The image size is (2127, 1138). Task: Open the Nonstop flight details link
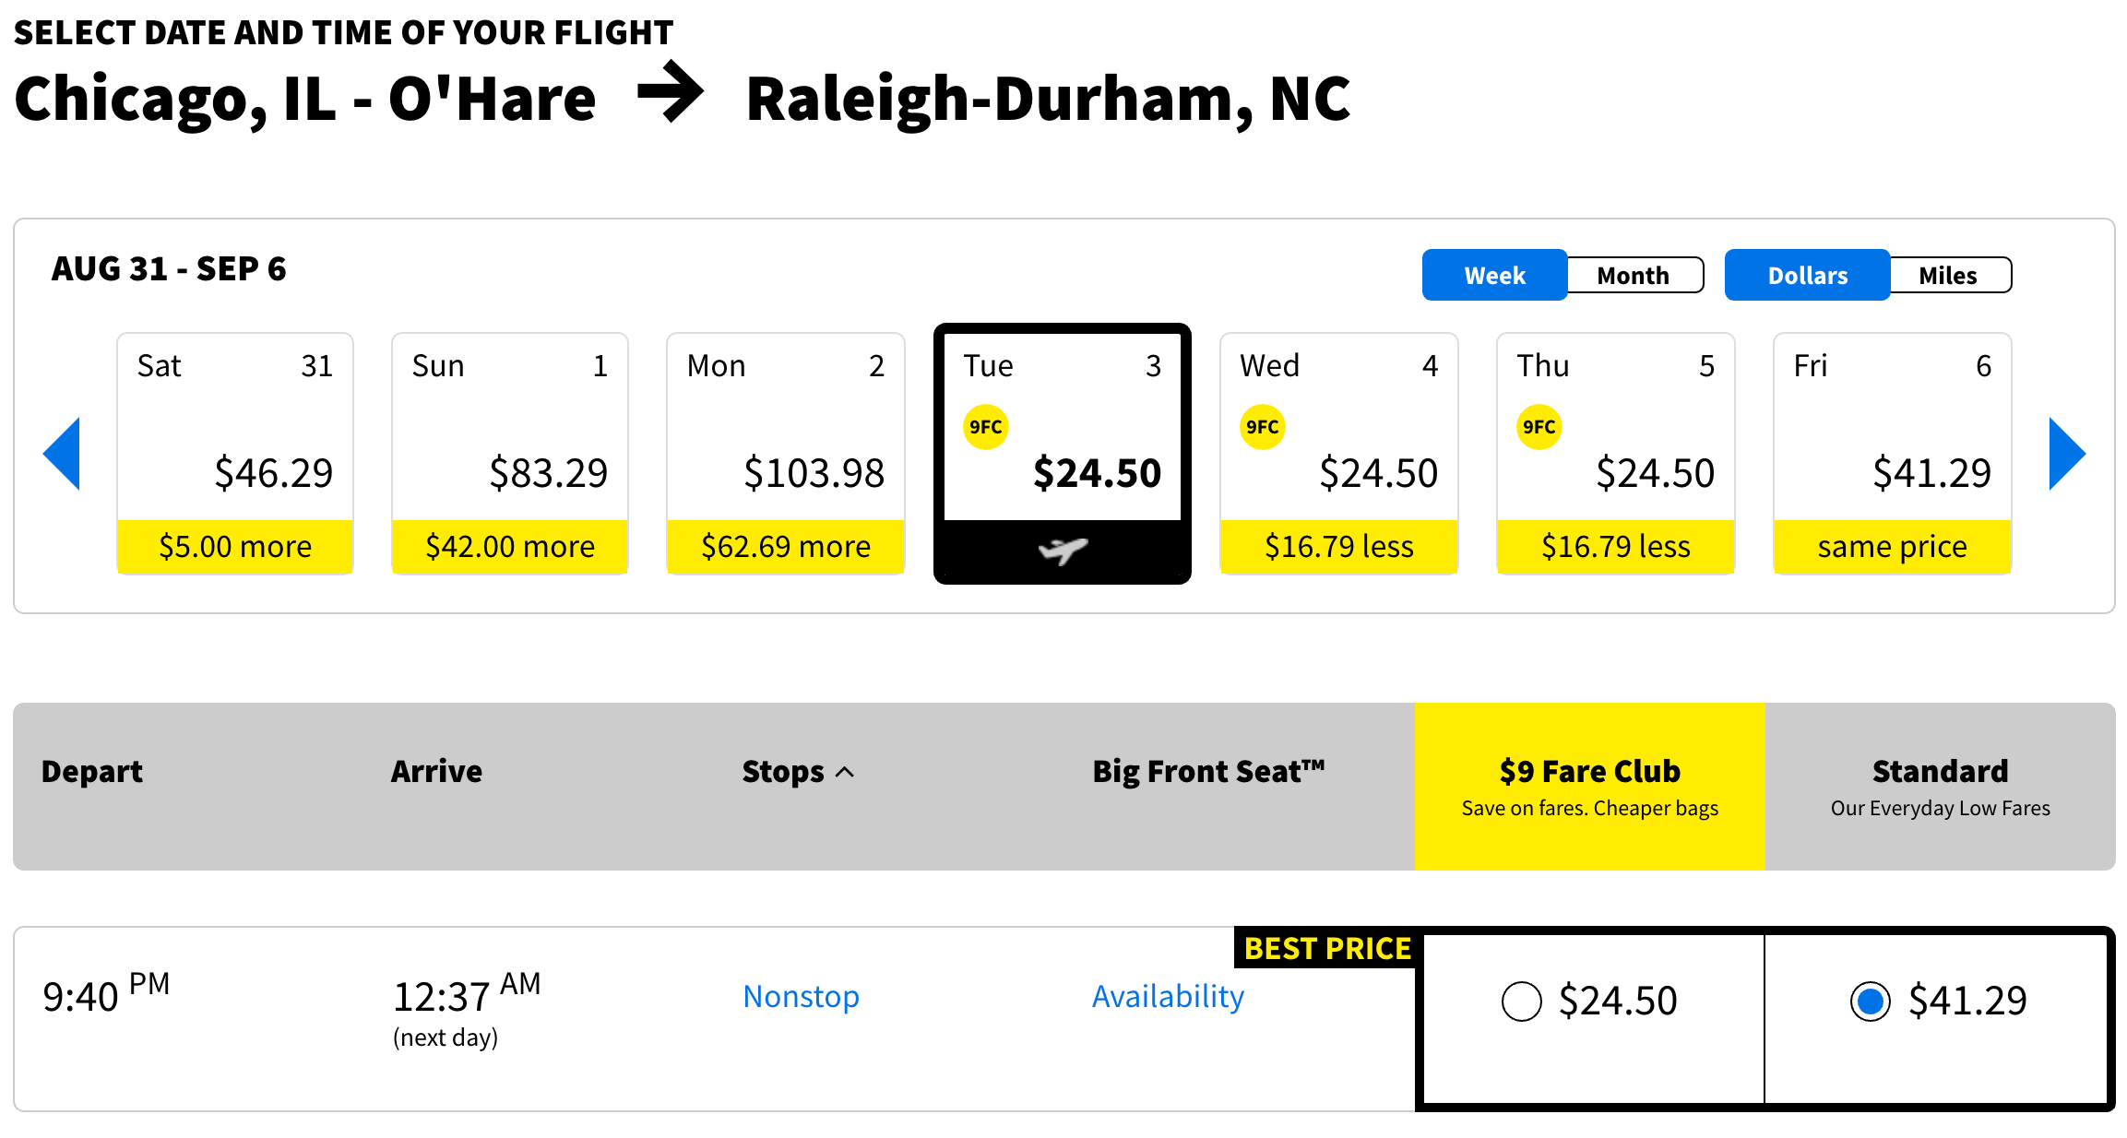pyautogui.click(x=801, y=997)
